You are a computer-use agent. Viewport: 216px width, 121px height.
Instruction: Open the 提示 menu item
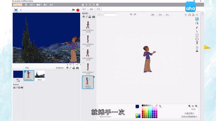point(45,5)
